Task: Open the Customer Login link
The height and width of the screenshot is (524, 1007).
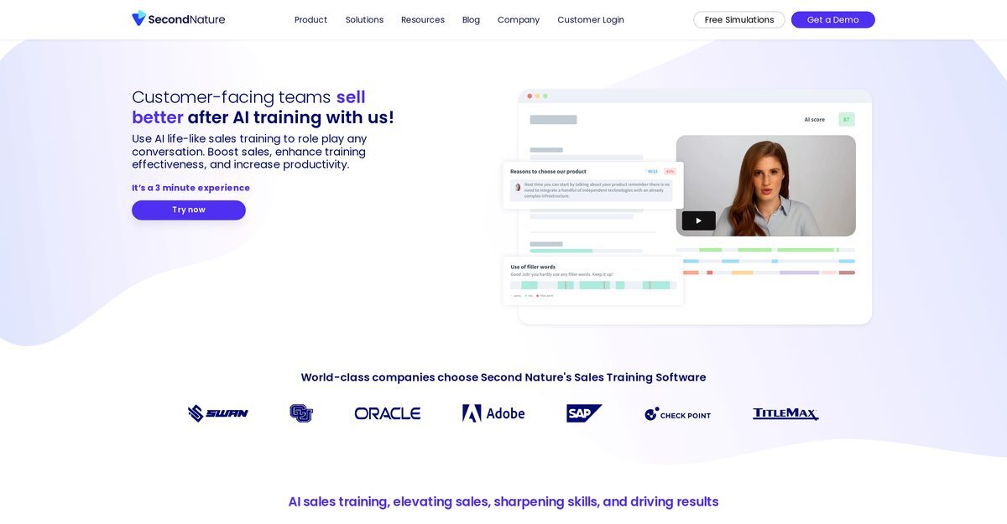Action: [591, 20]
